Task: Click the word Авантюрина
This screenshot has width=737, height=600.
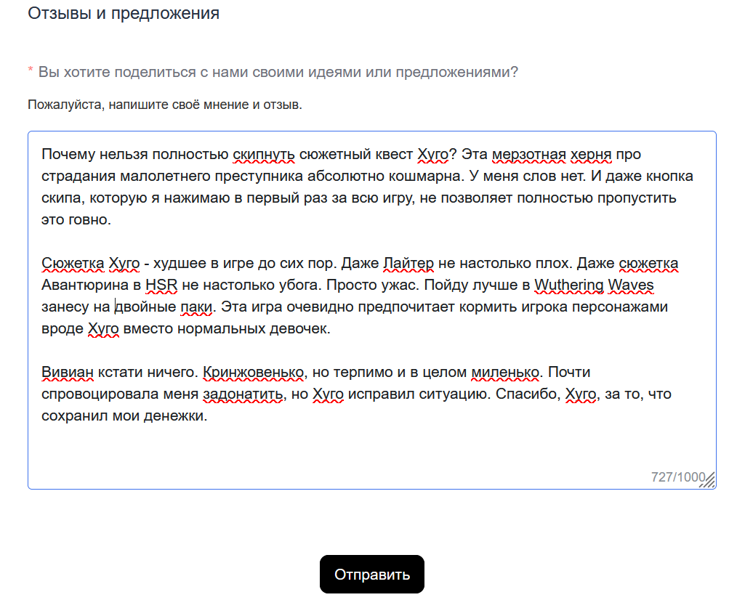Action: [x=85, y=285]
